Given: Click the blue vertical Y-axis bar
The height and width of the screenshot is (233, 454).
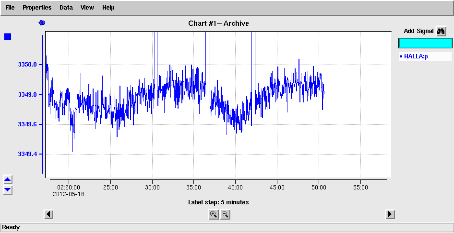Looking at the screenshot, I should pos(43,104).
